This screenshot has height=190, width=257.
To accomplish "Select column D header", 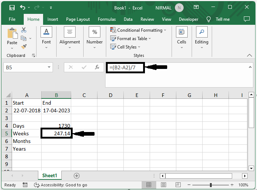I will pyautogui.click(x=111, y=95).
